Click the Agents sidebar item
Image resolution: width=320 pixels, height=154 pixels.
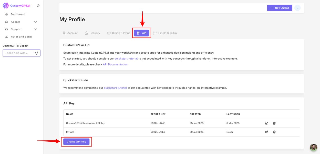coord(16,22)
